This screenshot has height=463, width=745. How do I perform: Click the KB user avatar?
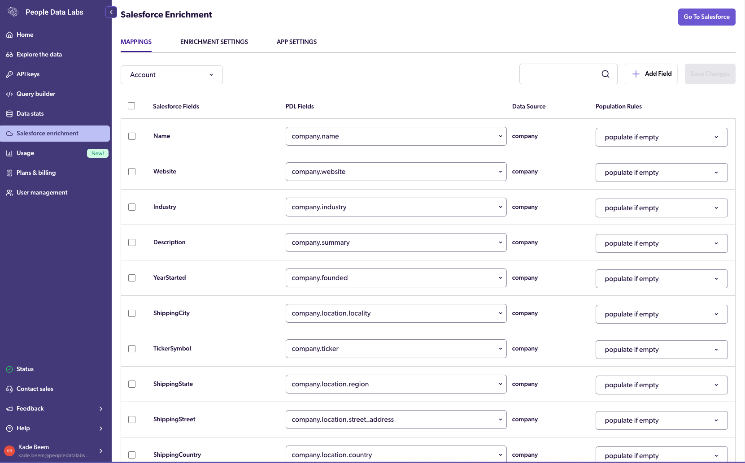click(9, 451)
